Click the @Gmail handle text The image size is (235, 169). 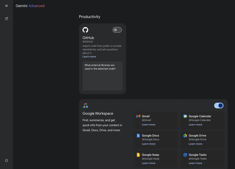tap(146, 120)
